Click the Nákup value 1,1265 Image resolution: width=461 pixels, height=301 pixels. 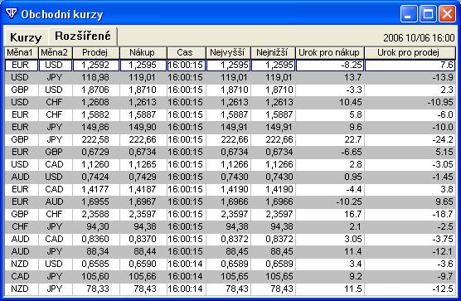coord(143,165)
